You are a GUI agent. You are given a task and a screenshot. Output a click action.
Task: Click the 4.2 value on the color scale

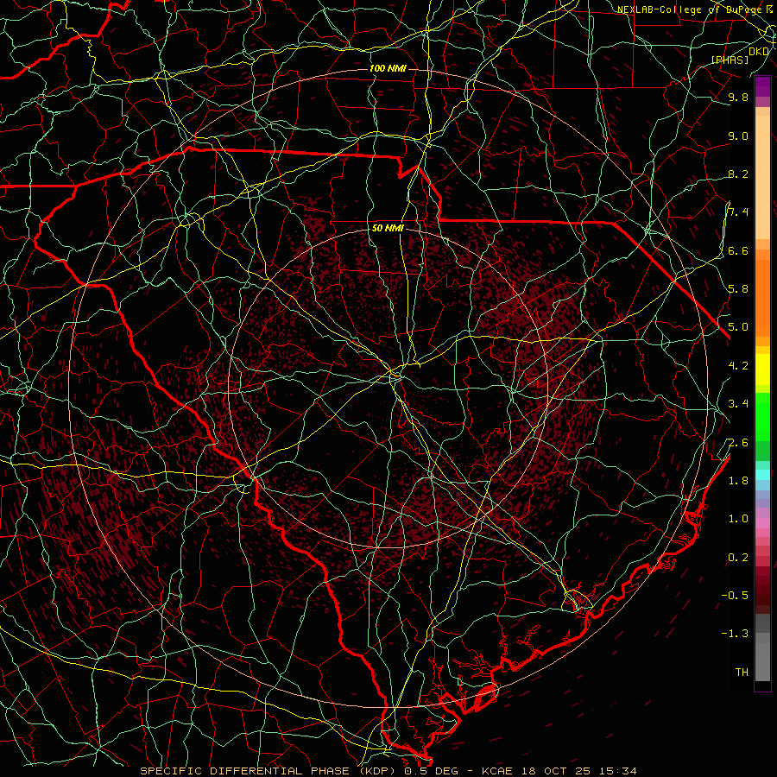738,365
